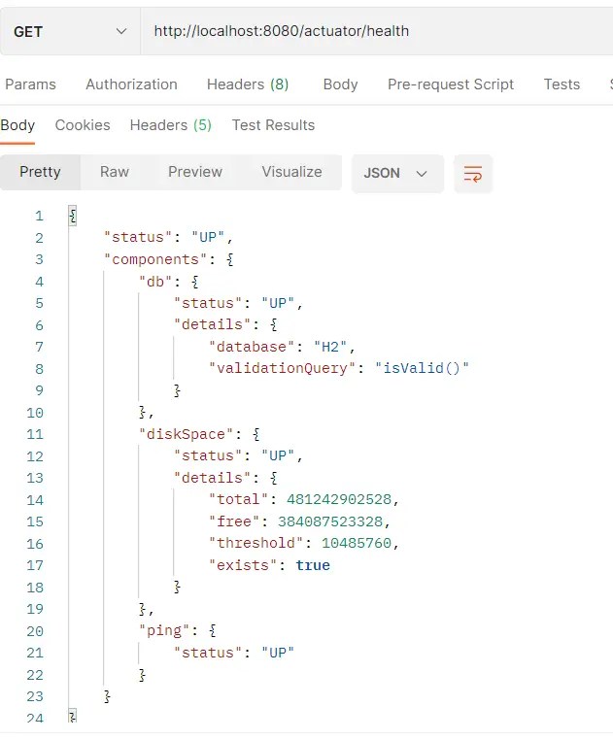Open the response Cookies tab
The image size is (613, 740).
(83, 125)
